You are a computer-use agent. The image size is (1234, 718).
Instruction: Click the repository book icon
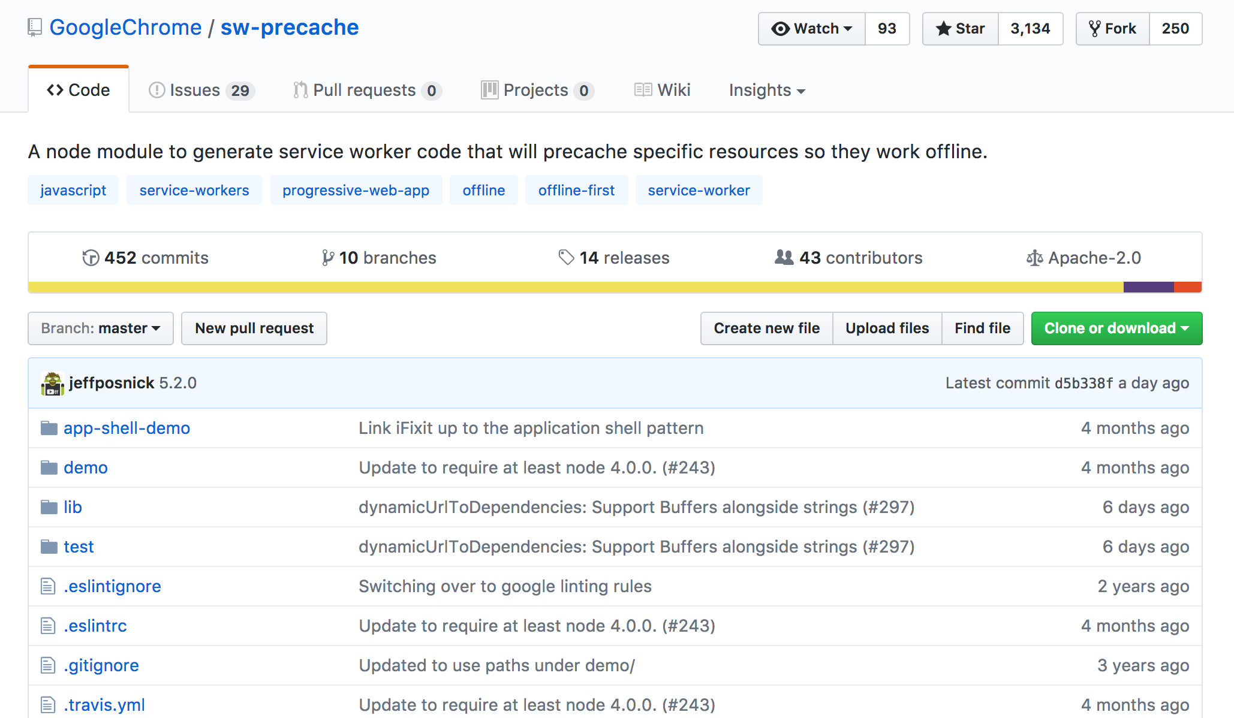point(35,28)
